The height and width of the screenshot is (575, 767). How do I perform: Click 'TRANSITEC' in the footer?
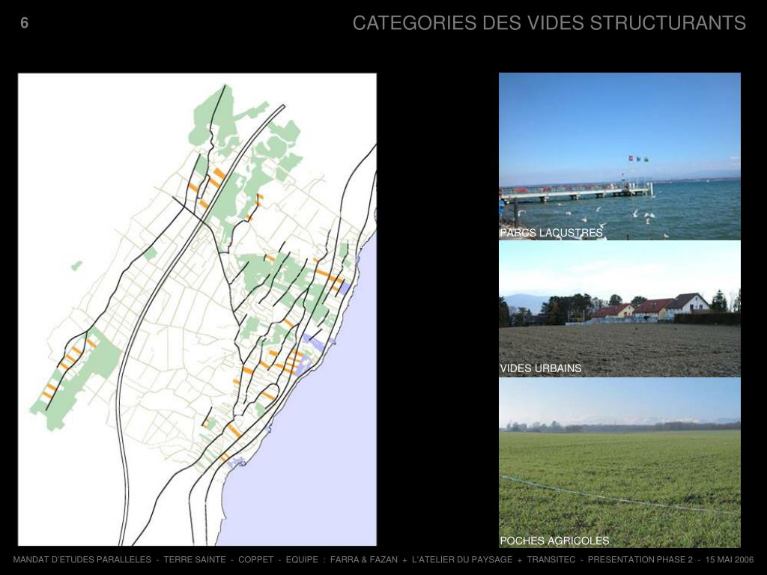551,559
